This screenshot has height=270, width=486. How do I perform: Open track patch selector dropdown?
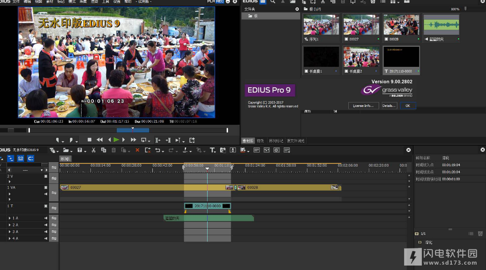tap(41, 170)
